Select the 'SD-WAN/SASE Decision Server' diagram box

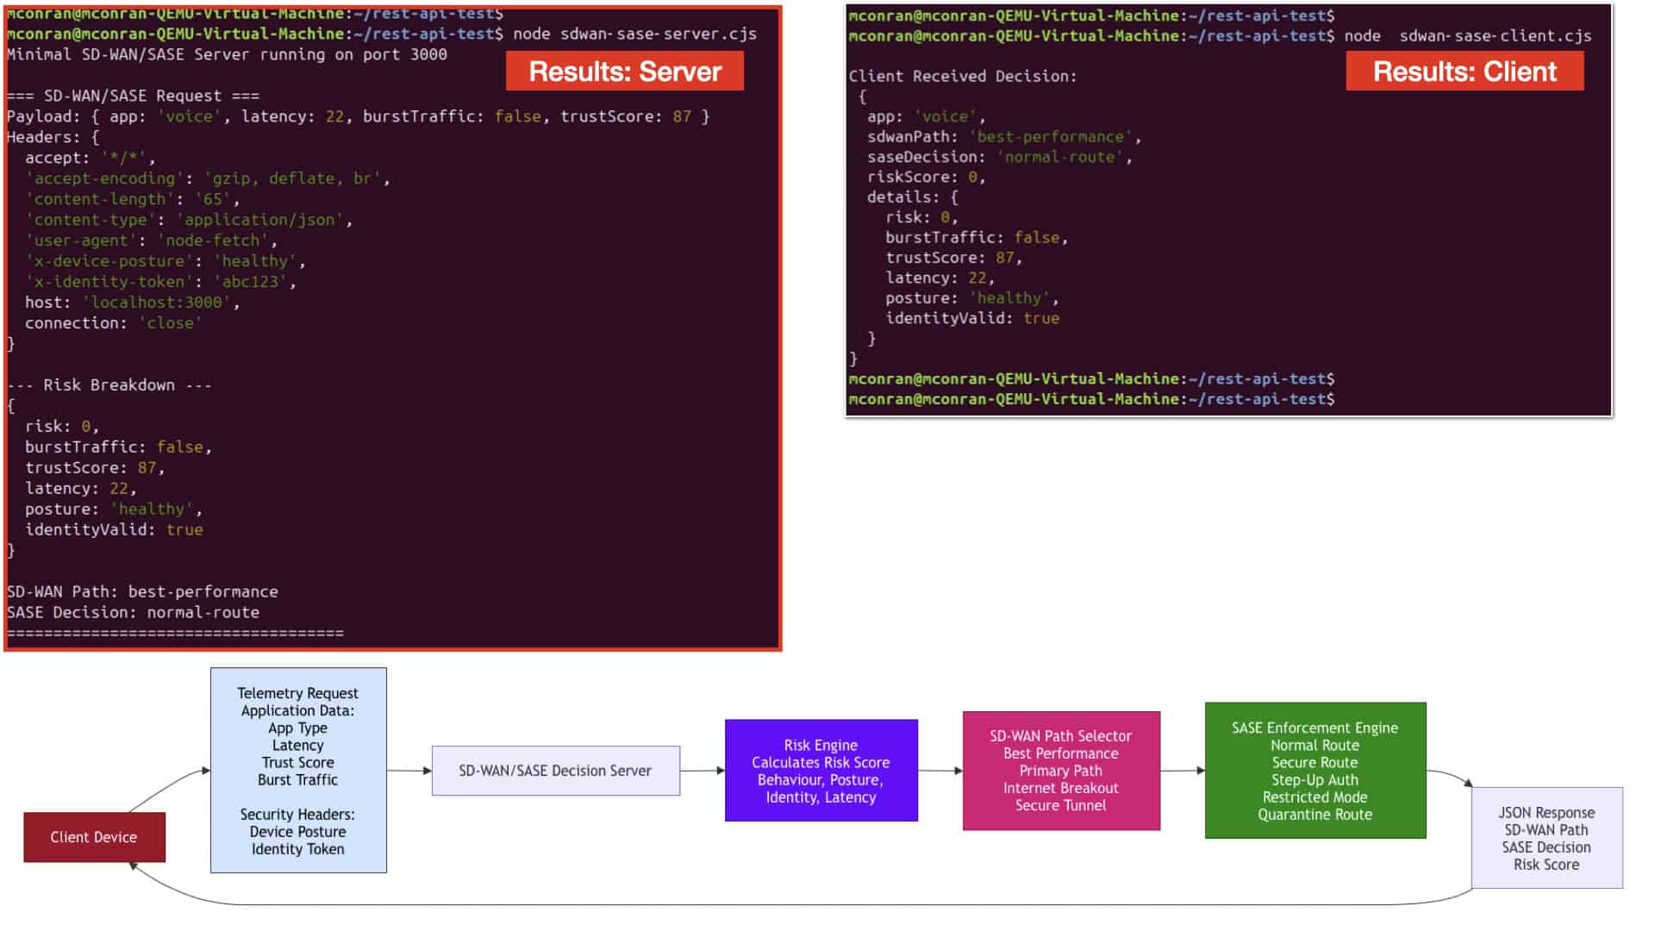coord(555,771)
